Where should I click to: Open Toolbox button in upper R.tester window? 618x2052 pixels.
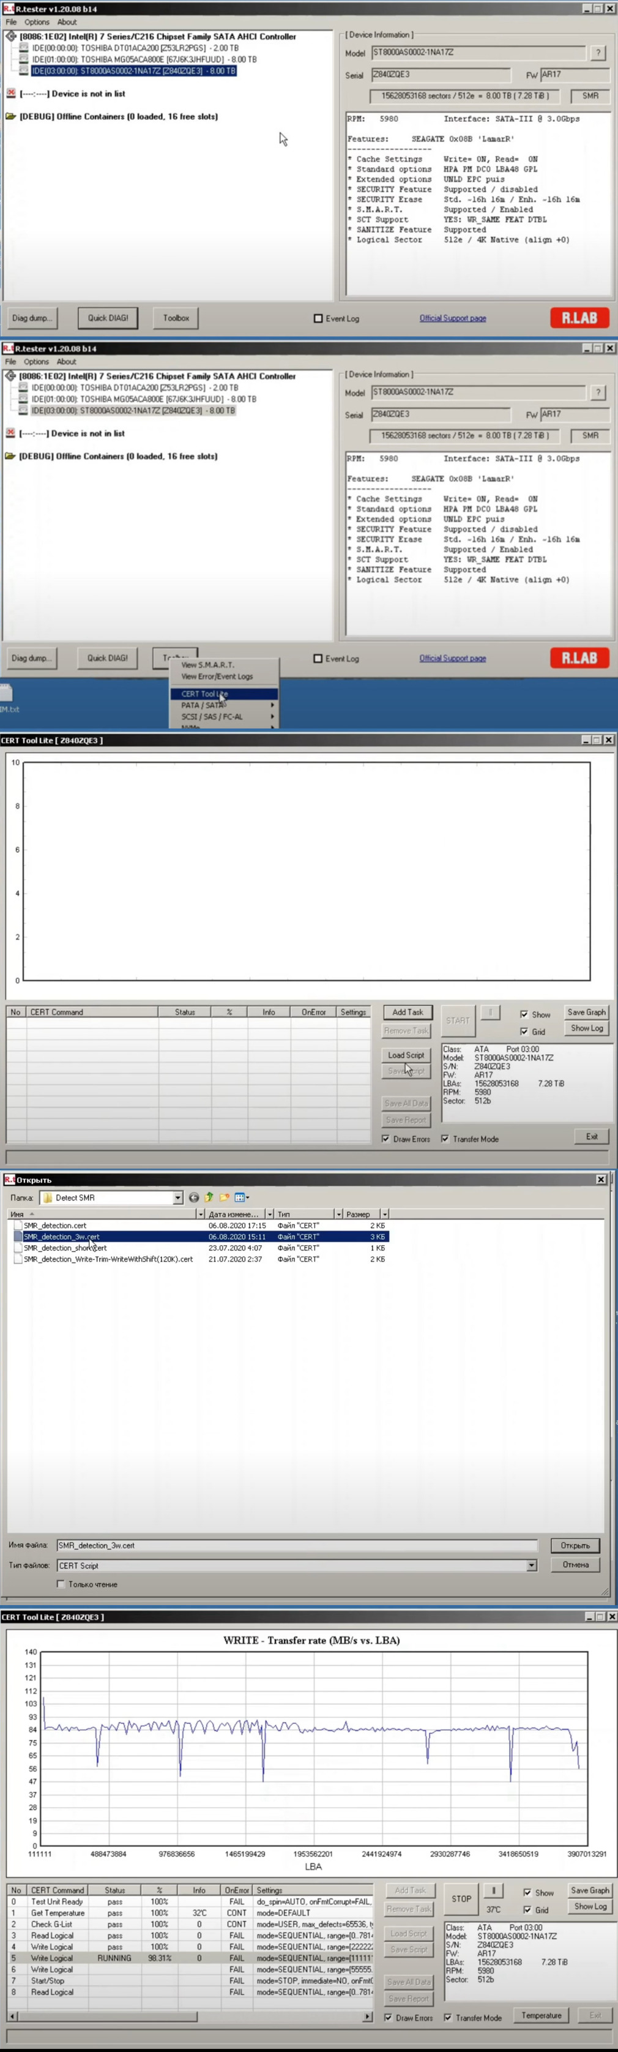click(176, 318)
